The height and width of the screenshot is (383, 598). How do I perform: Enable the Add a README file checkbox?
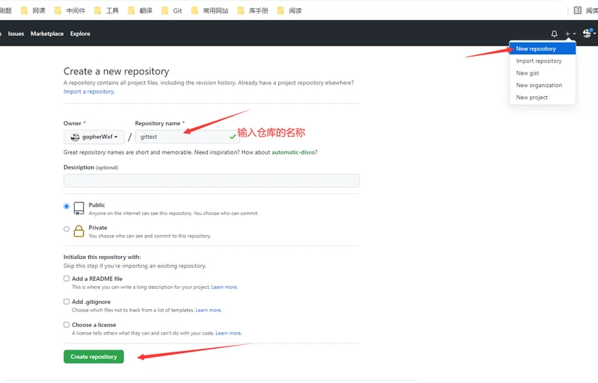point(67,278)
